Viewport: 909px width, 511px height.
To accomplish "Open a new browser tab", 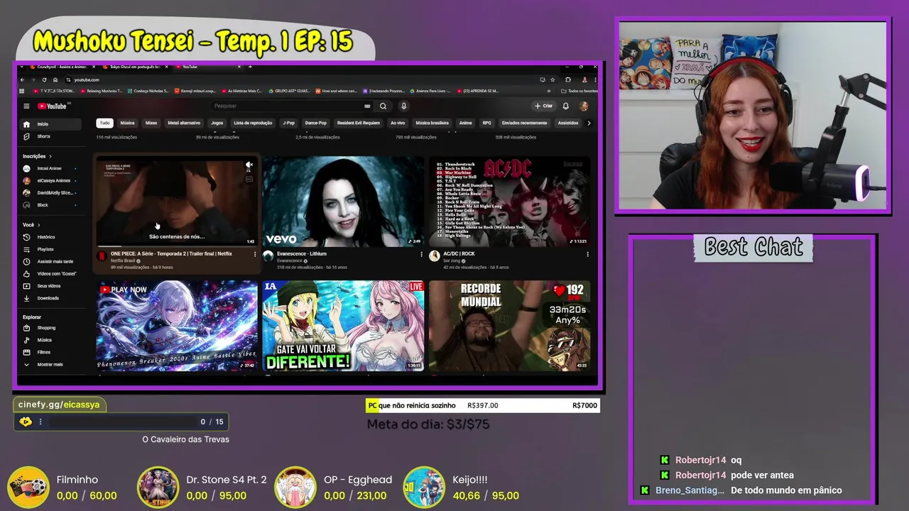I will tap(250, 67).
